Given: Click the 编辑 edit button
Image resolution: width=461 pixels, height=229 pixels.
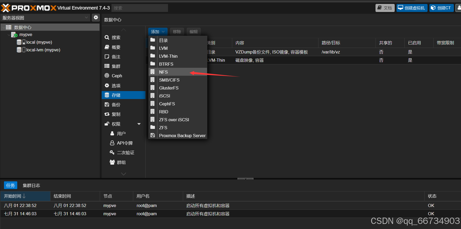Looking at the screenshot, I should pos(193,32).
